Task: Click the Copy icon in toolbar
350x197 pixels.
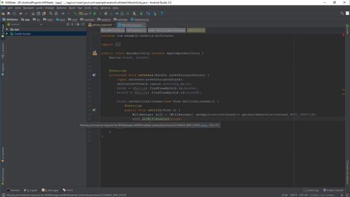Action: 38,14
